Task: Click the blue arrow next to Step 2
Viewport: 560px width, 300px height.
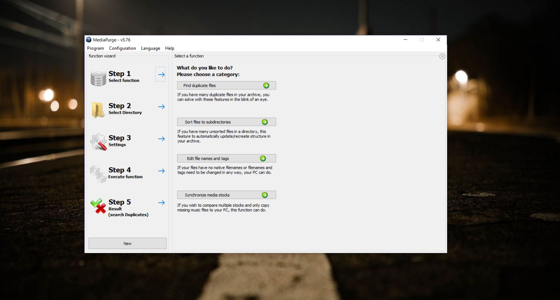Action: coord(161,107)
